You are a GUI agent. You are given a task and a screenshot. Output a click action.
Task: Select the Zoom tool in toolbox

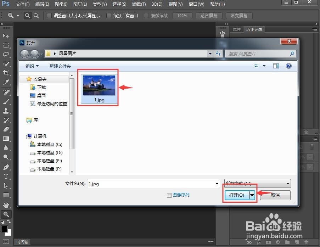click(6, 214)
